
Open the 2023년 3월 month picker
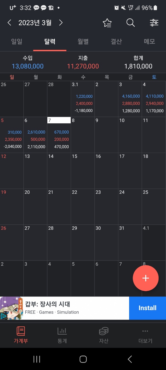(35, 23)
